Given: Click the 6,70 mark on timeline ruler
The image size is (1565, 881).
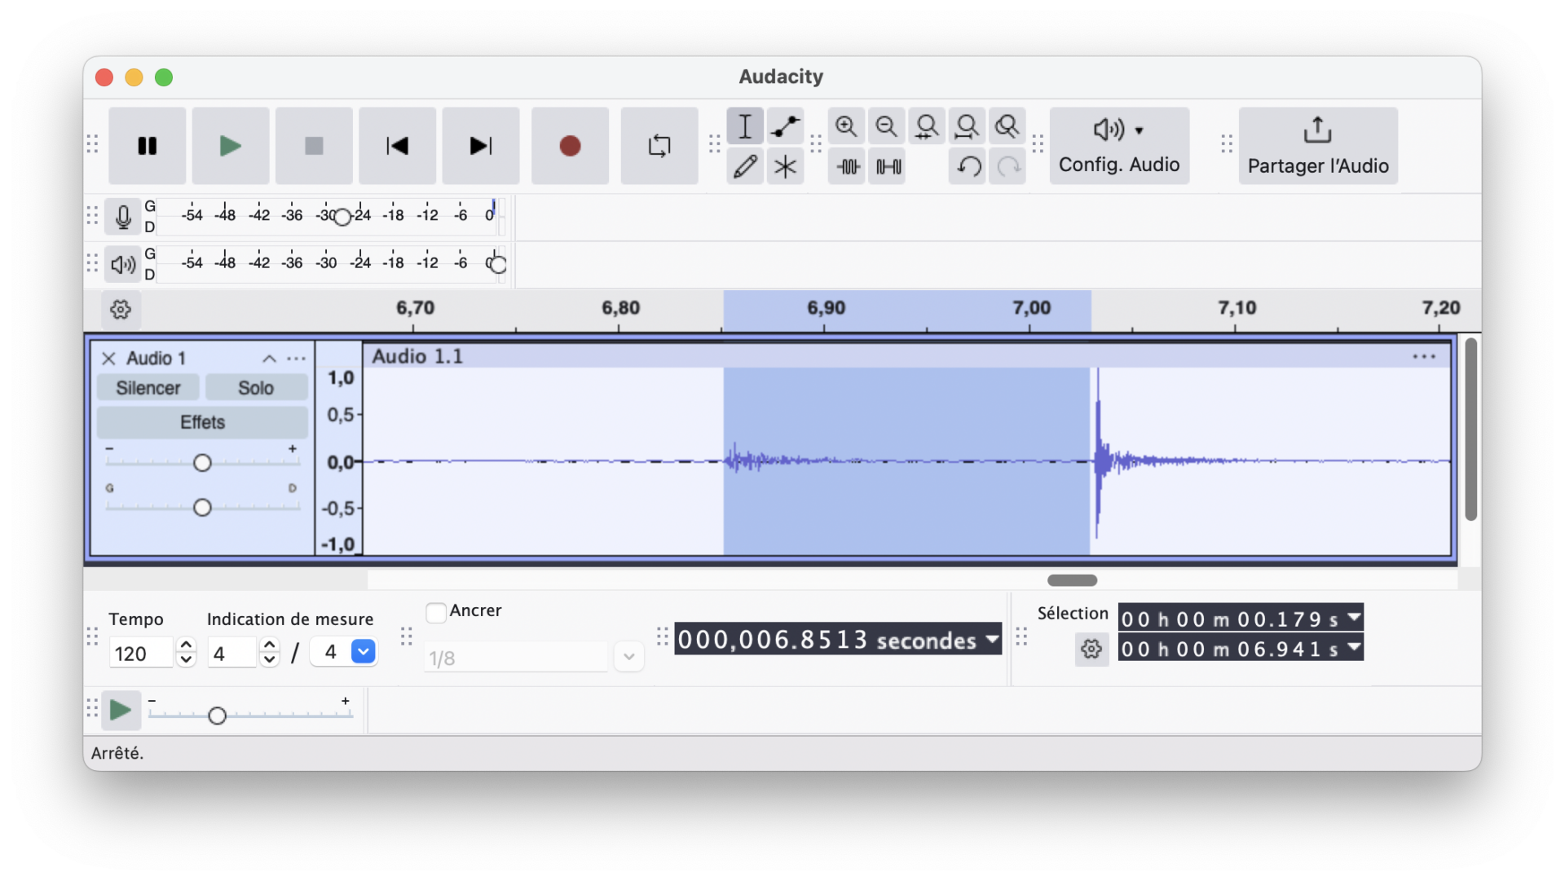Looking at the screenshot, I should pyautogui.click(x=415, y=308).
